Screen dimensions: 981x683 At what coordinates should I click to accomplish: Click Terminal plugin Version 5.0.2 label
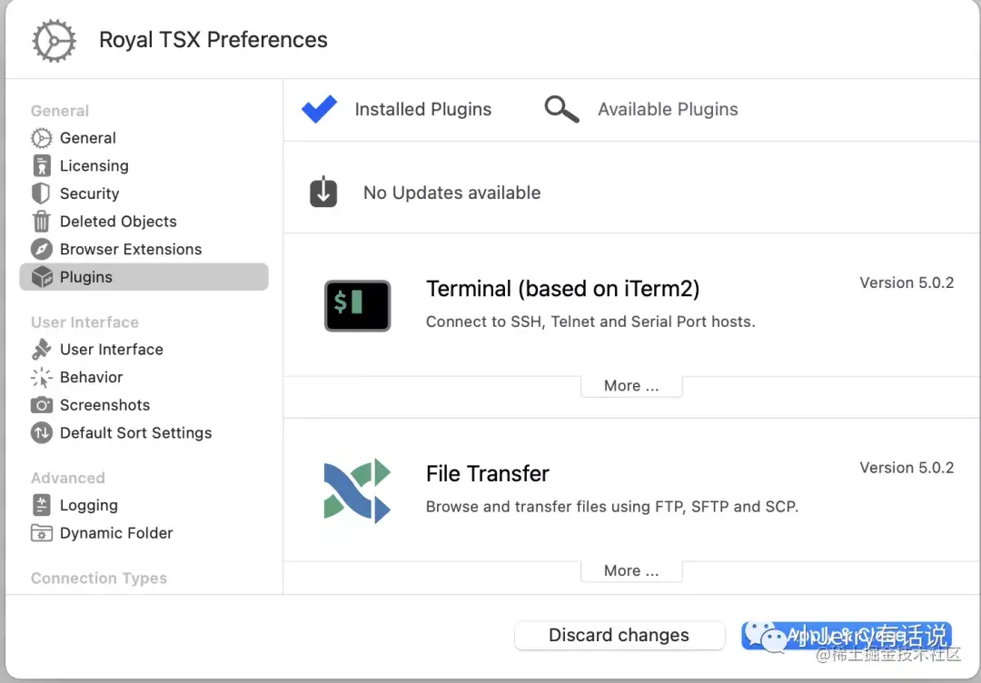tap(907, 282)
